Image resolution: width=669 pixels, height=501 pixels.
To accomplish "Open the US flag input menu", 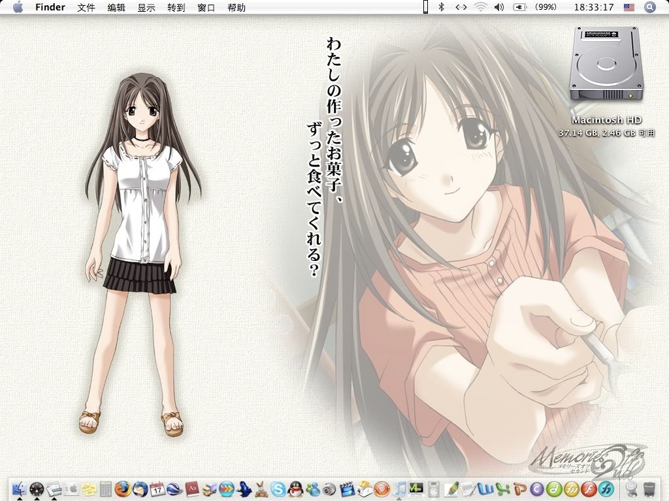I will 629,7.
